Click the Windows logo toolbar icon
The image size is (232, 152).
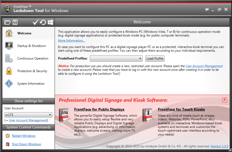tap(50, 22)
